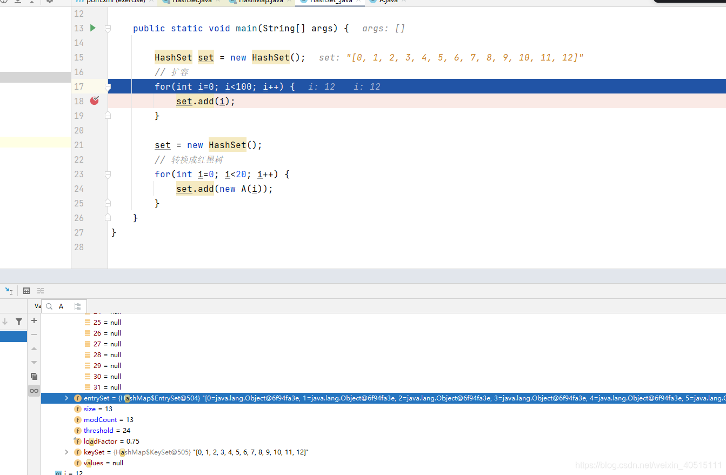Viewport: 726px width, 475px height.
Task: Open Evaluate Expression calculator icon
Action: click(x=26, y=291)
